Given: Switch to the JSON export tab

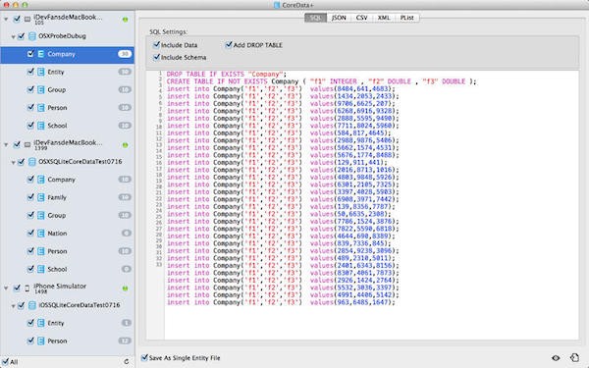Looking at the screenshot, I should click(x=339, y=18).
